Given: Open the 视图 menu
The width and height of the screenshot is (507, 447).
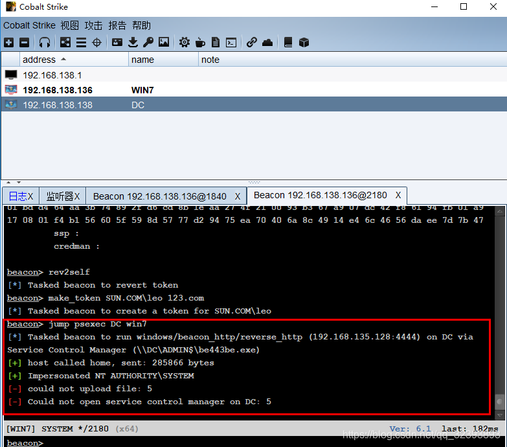Looking at the screenshot, I should pos(69,25).
